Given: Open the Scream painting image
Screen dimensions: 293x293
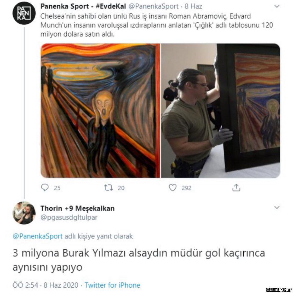Looking at the screenshot, I should pos(101,111).
